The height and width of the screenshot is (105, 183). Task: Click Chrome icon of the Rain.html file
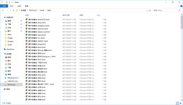tap(27, 47)
